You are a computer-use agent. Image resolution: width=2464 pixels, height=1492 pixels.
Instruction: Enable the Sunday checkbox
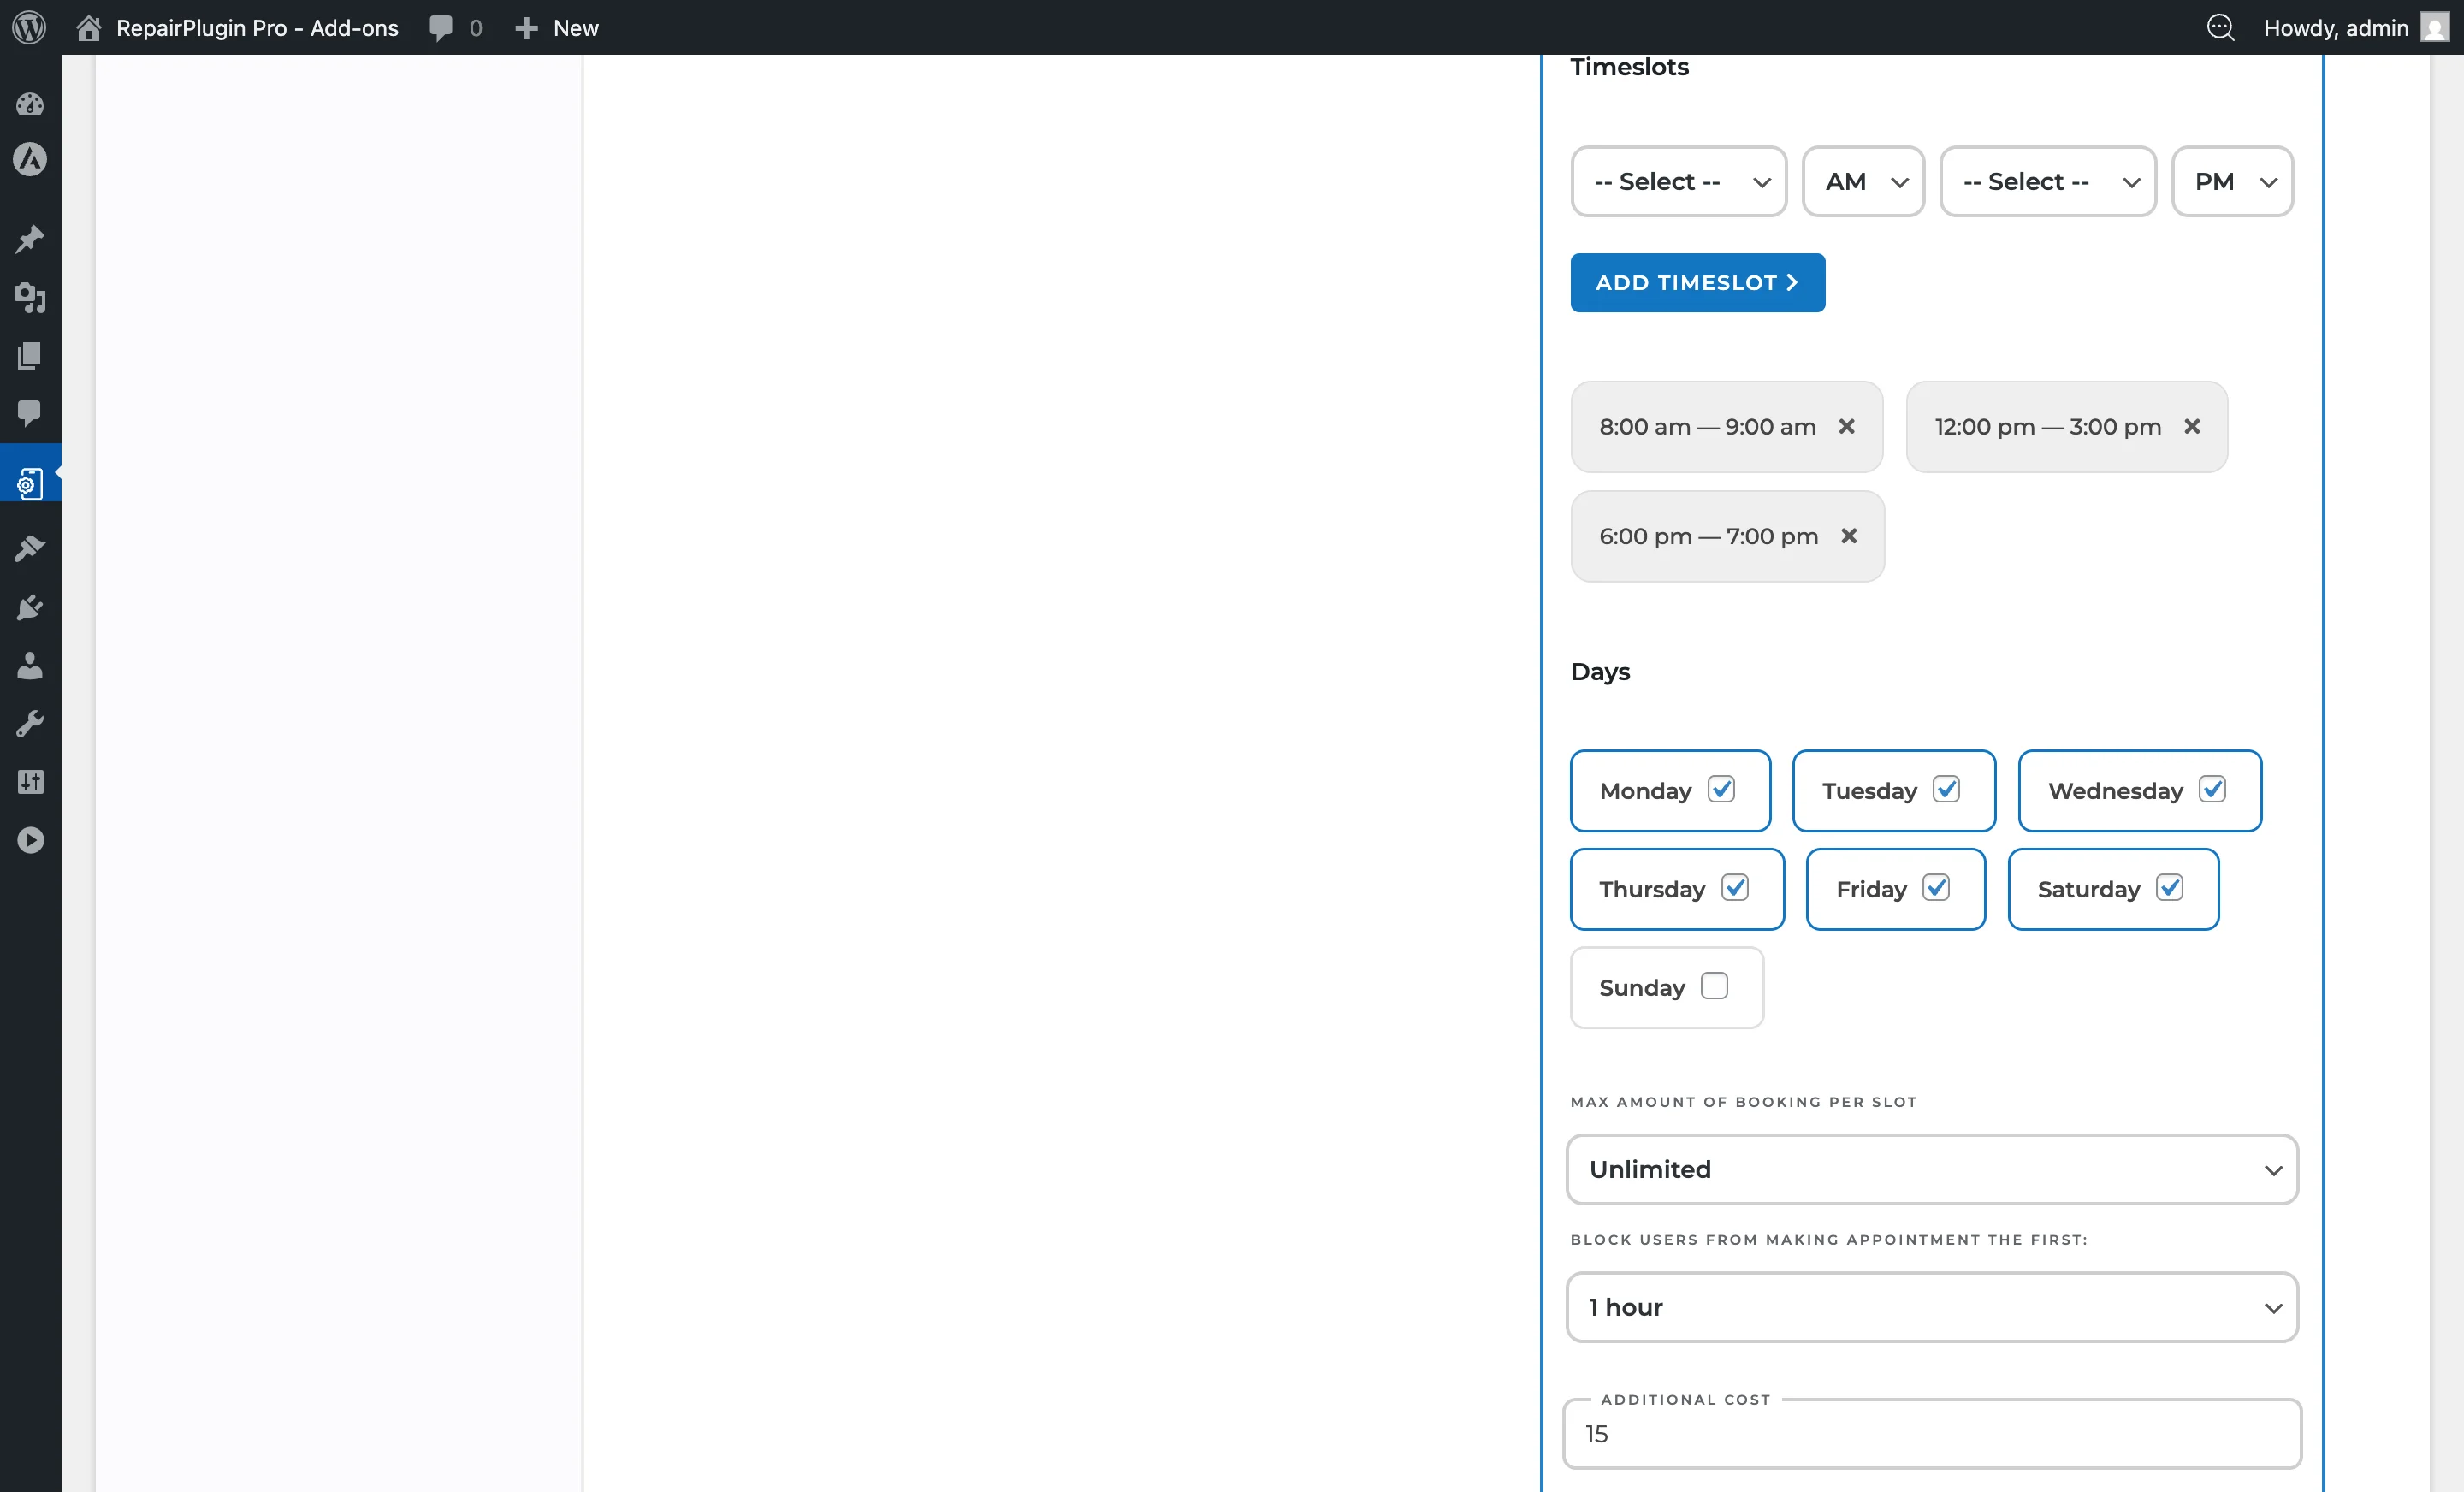(1716, 986)
